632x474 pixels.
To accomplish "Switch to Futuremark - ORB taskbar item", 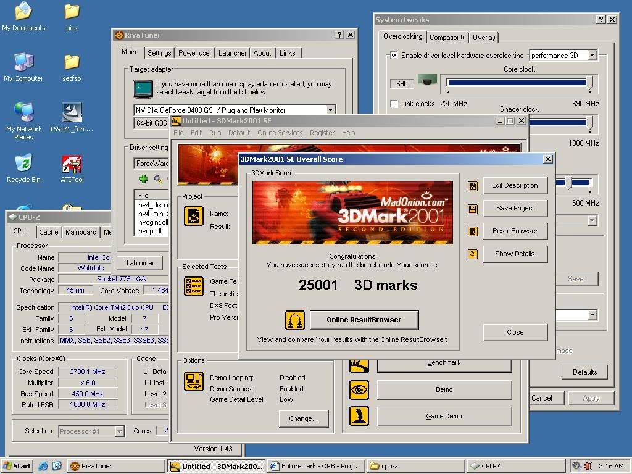I will [x=317, y=466].
